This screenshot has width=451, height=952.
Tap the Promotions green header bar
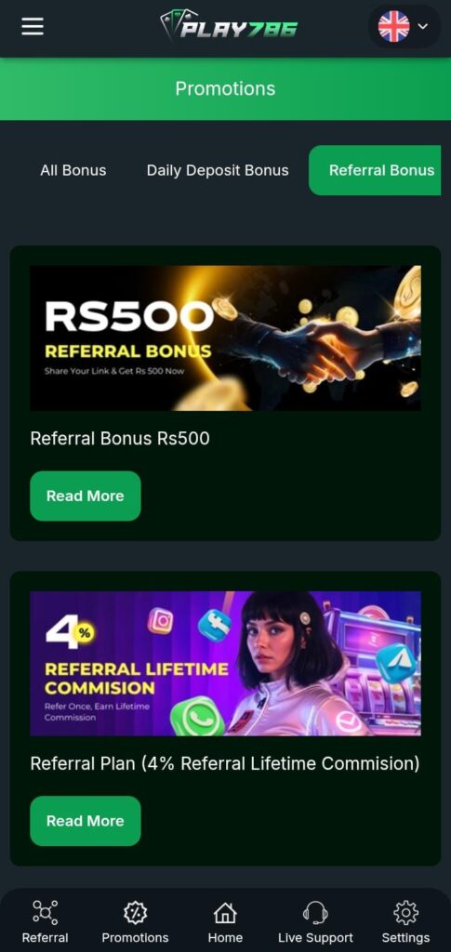point(225,88)
